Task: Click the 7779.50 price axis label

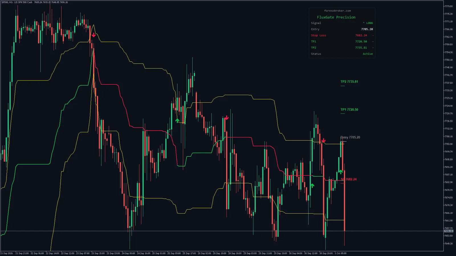Action: [449, 6]
